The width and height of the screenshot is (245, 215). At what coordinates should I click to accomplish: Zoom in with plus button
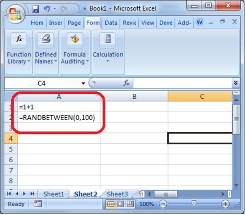point(225,204)
